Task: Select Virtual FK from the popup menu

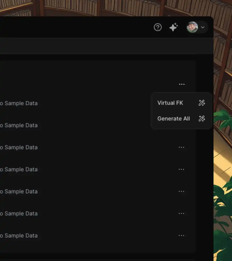Action: tap(170, 103)
